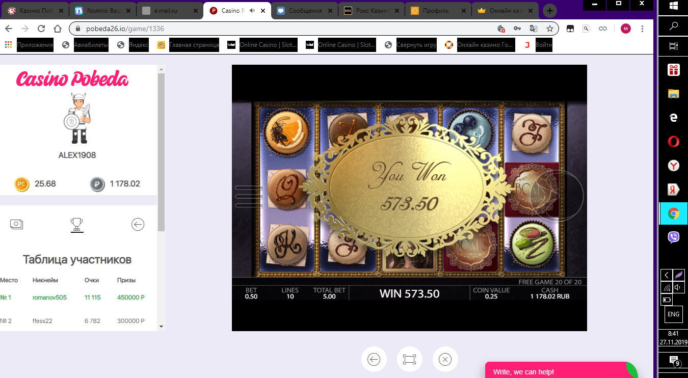
Task: Reload the page in Chrome
Action: [x=42, y=29]
